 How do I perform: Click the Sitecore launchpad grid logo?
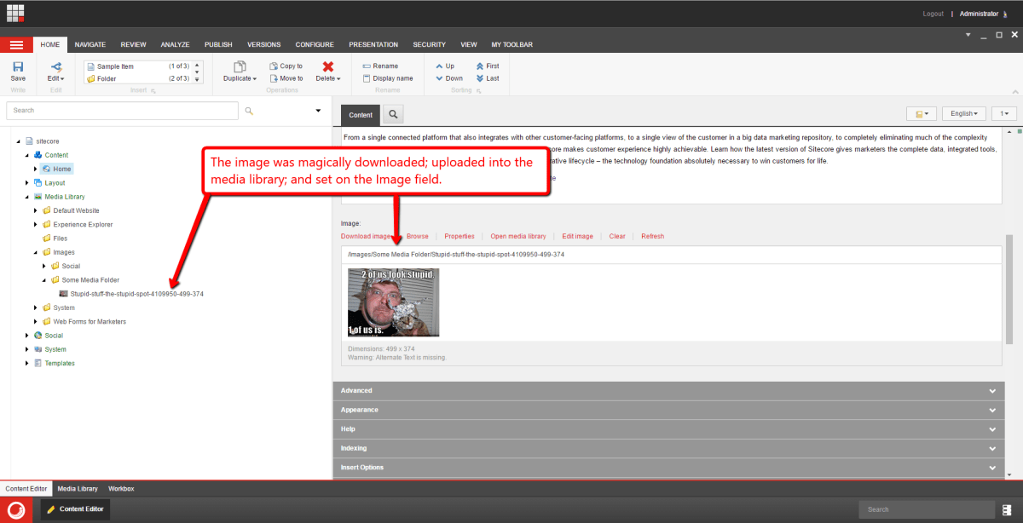[x=16, y=14]
